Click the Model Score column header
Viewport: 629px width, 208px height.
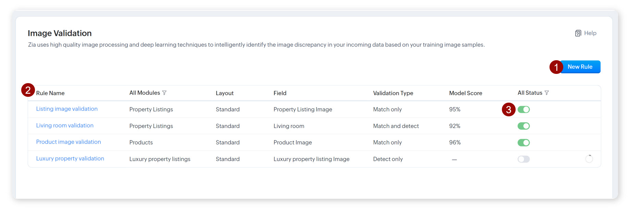point(466,93)
